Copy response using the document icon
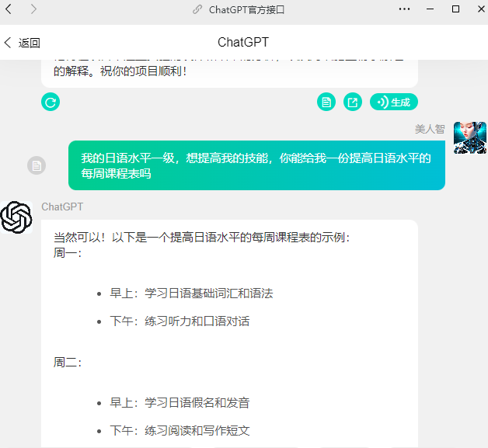 point(326,102)
